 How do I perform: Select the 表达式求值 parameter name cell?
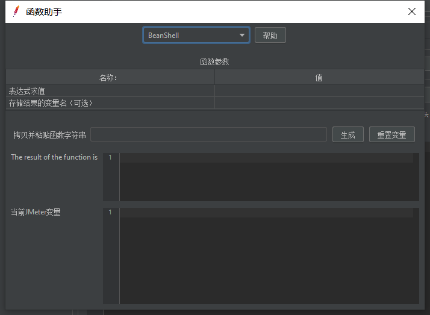tap(110, 91)
